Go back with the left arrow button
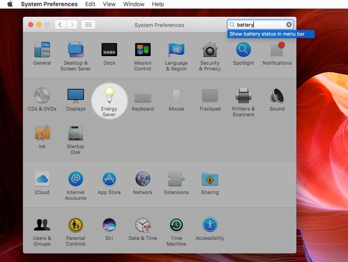348x262 pixels. pos(60,25)
